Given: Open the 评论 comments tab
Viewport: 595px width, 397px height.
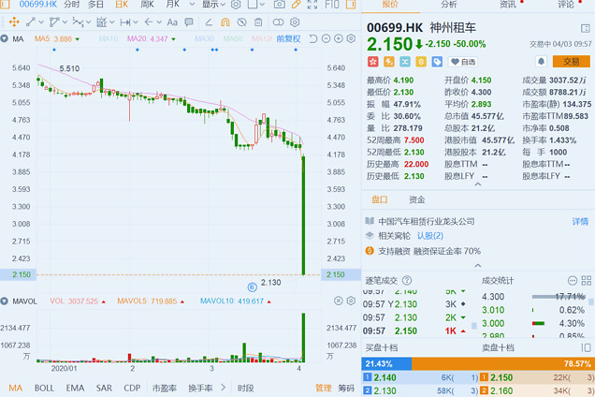Looking at the screenshot, I should (566, 4).
